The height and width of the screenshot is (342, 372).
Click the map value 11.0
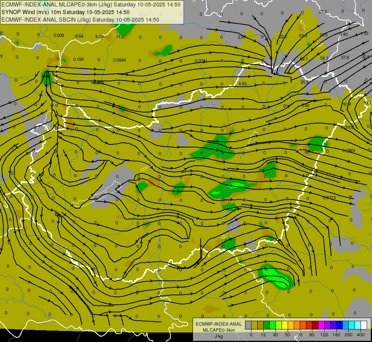pyautogui.click(x=120, y=37)
